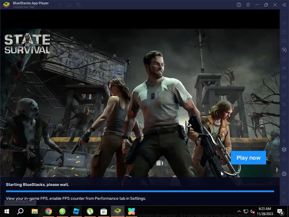Click the sidebar Android back arrow
289x217 pixels.
click(284, 183)
